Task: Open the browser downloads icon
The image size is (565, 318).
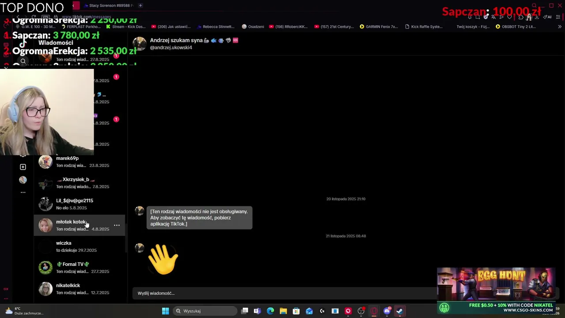Action: coord(537,17)
